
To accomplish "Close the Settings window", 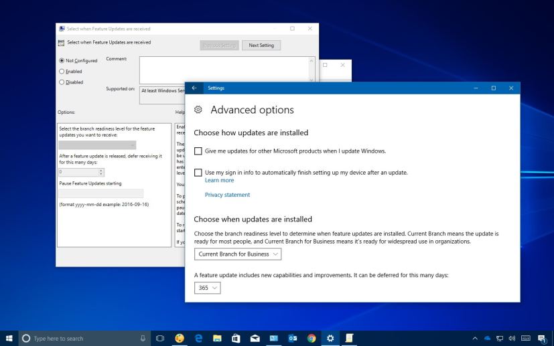I will click(x=511, y=88).
